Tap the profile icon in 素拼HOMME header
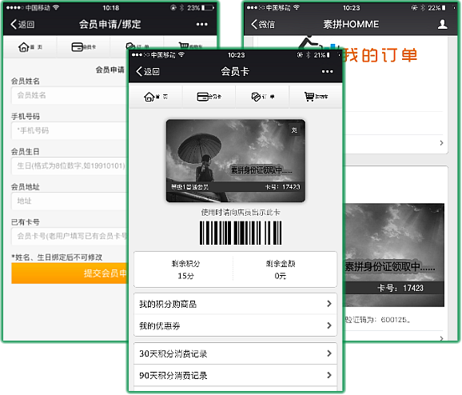Screen dimensions: 462x395 click(442, 24)
